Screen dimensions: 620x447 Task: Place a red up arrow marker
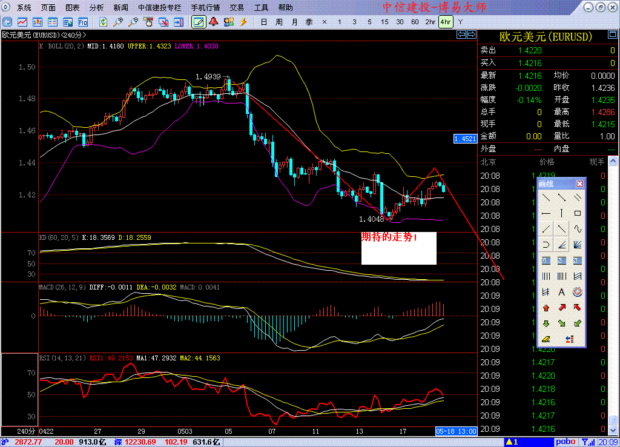(546, 308)
